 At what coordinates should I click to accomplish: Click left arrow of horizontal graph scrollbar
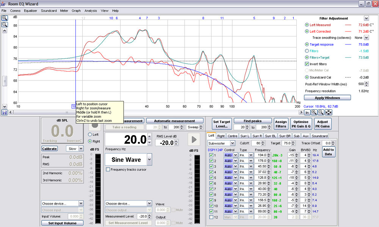(x=11, y=112)
